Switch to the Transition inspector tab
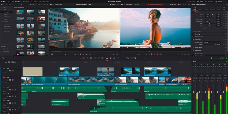228x114 pixels. [x=212, y=8]
